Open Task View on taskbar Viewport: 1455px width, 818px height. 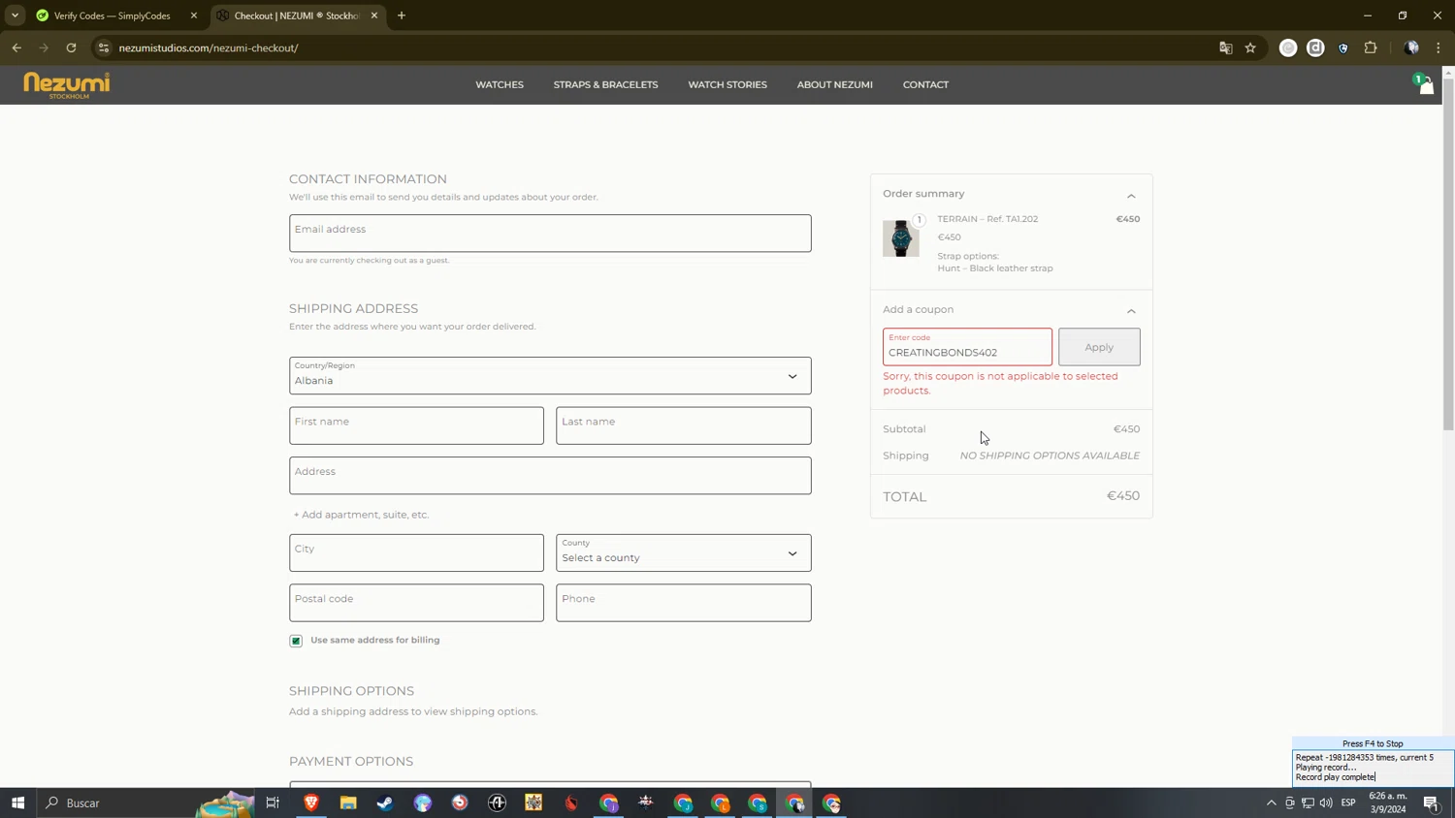pyautogui.click(x=273, y=802)
